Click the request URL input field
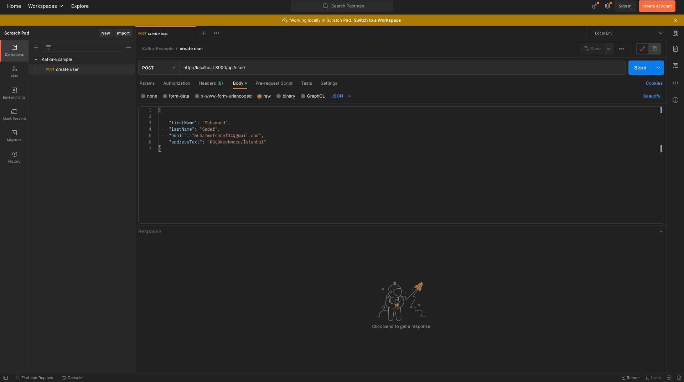684x382 pixels. coord(402,68)
